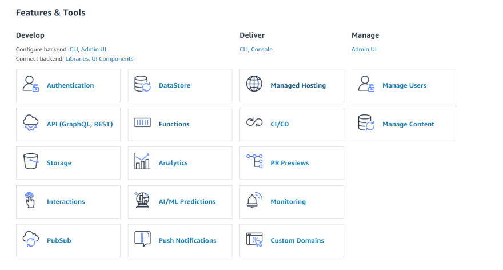This screenshot has width=503, height=270.
Task: Click the Monitoring bell icon
Action: (254, 200)
